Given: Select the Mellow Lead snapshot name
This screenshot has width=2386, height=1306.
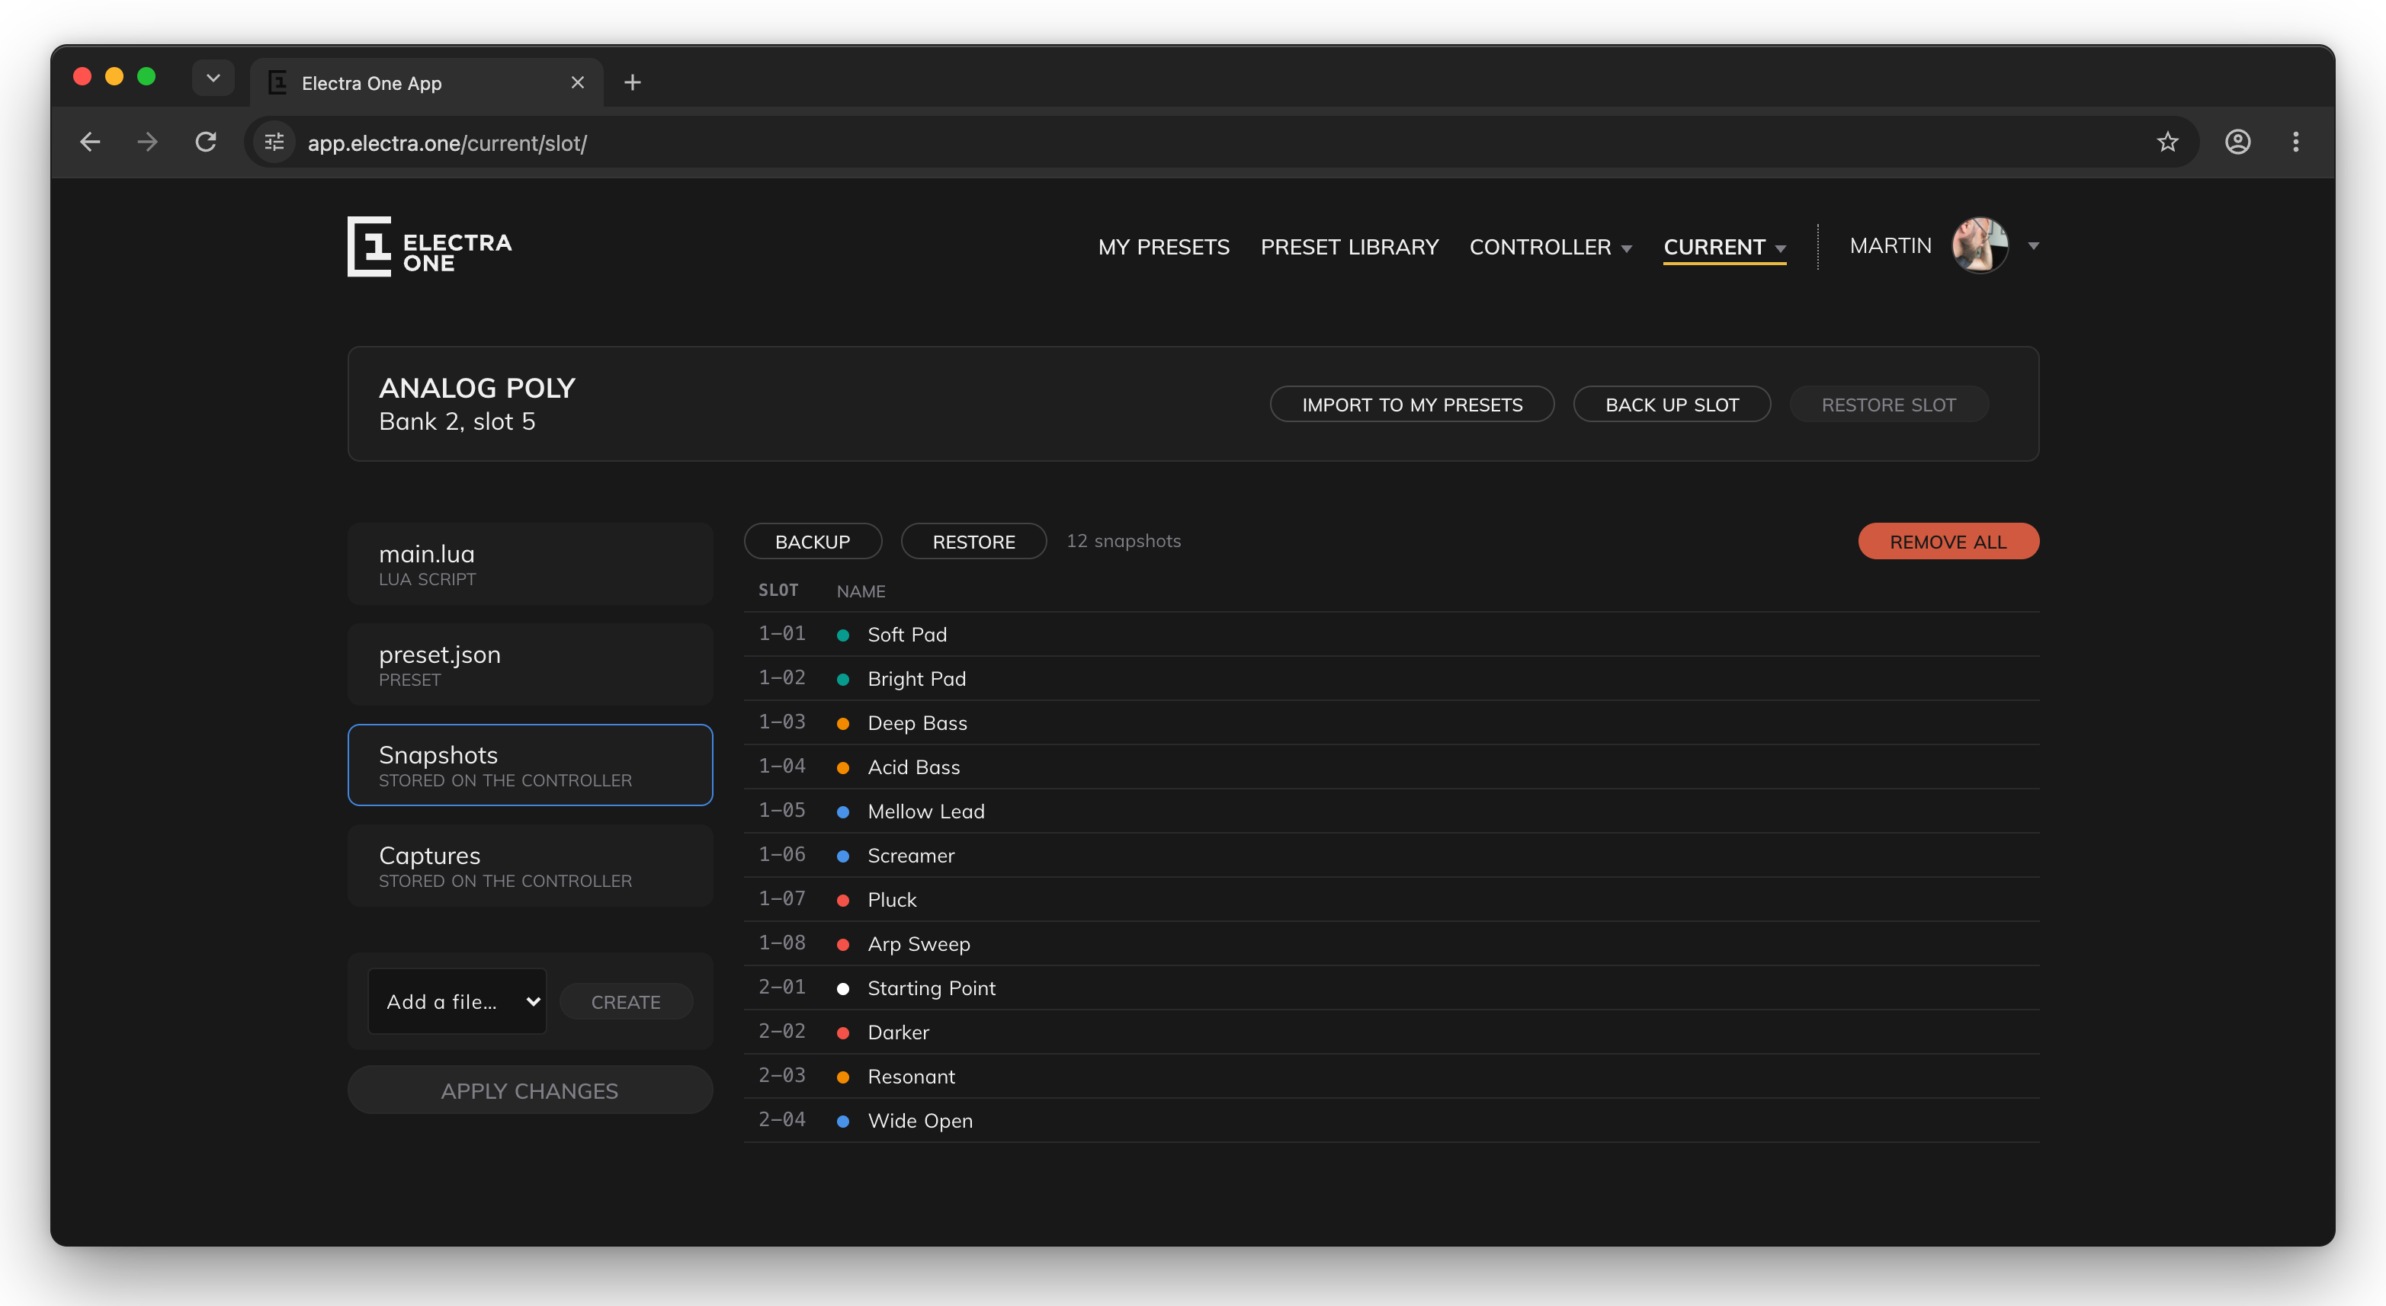Looking at the screenshot, I should pyautogui.click(x=926, y=811).
